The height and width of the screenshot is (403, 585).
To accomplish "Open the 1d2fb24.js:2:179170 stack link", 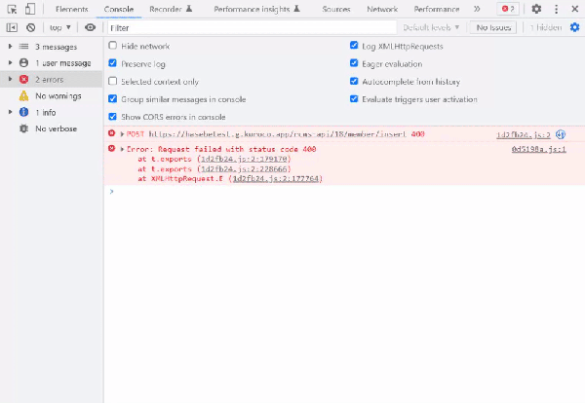I will coord(244,159).
